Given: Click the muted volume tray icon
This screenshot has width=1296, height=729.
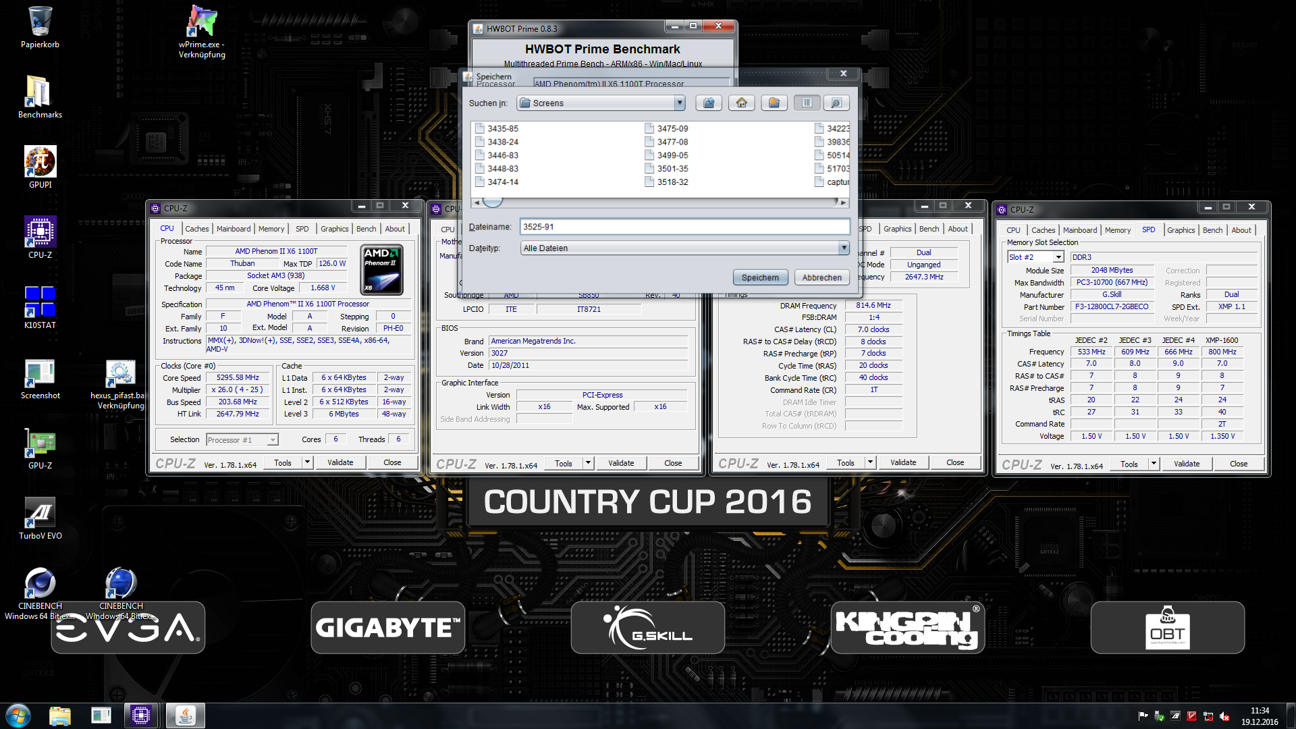Looking at the screenshot, I should [x=1224, y=716].
